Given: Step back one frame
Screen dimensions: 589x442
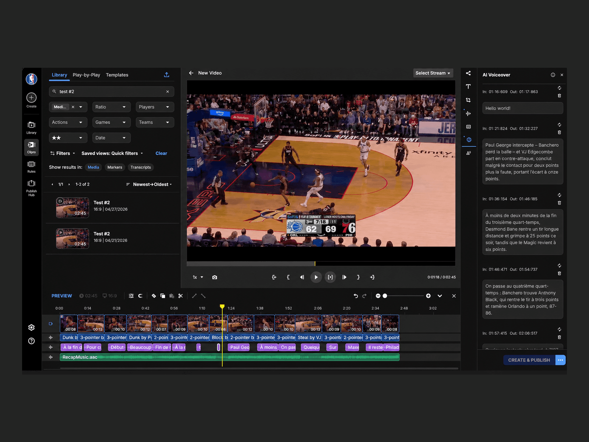Looking at the screenshot, I should [302, 277].
